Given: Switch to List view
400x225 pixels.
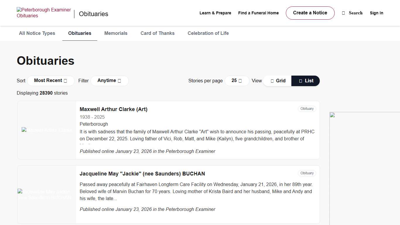Looking at the screenshot, I should [306, 81].
